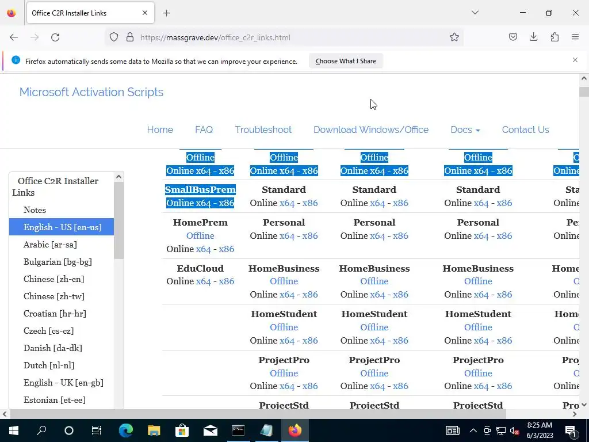Expand the Docs dropdown menu
The width and height of the screenshot is (589, 442).
(x=465, y=129)
